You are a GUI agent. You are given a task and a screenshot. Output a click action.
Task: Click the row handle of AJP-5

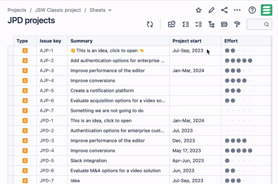(10, 91)
